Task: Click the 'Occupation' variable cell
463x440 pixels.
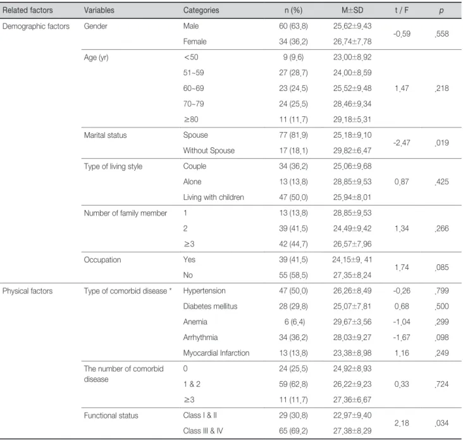Action: 102,260
